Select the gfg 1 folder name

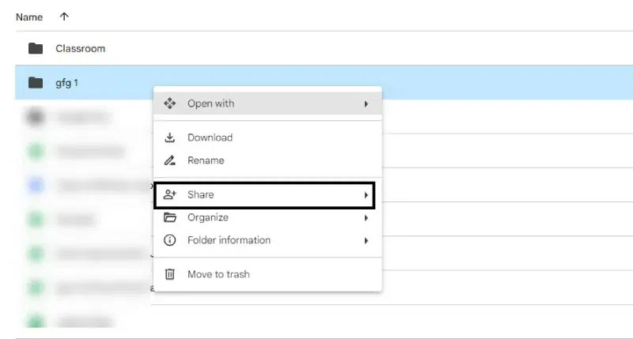coord(66,82)
